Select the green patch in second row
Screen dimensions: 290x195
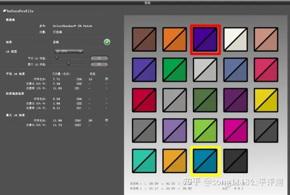pyautogui.click(x=175, y=70)
